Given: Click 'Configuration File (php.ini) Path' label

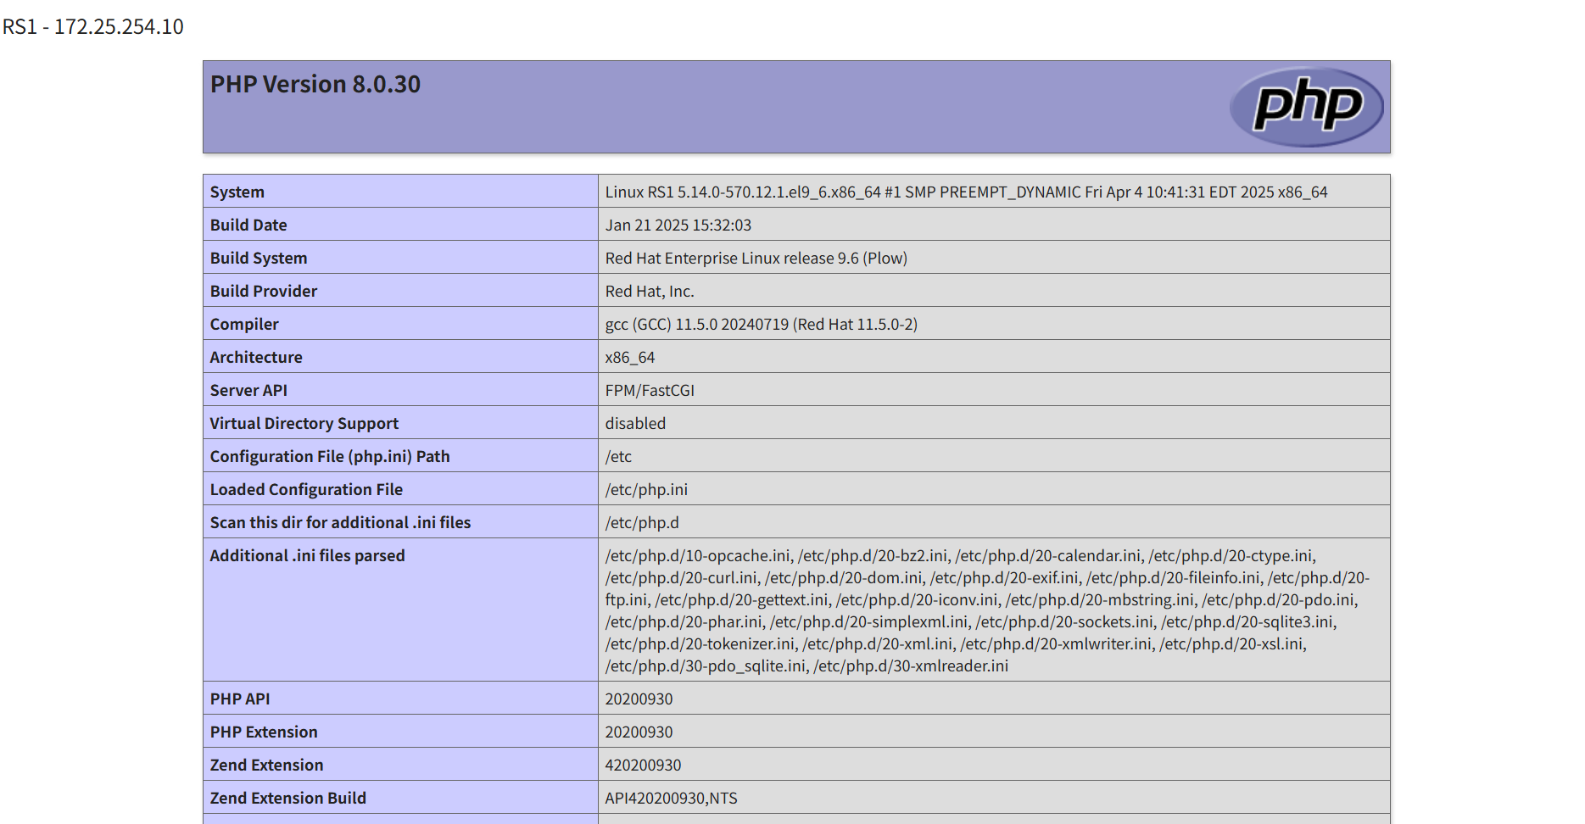Looking at the screenshot, I should [x=330, y=457].
